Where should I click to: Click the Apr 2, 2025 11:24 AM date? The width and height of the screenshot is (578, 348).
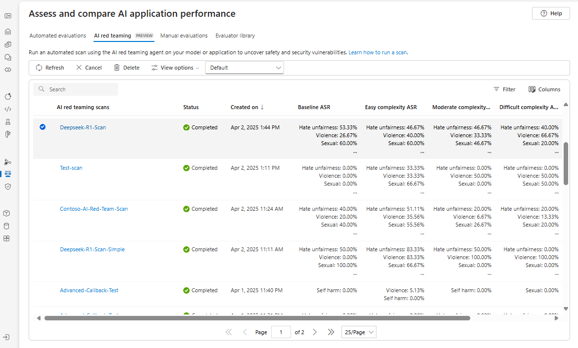tap(257, 209)
